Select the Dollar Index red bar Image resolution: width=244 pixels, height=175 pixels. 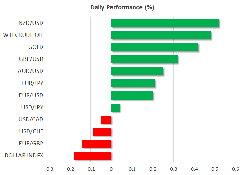(93, 156)
